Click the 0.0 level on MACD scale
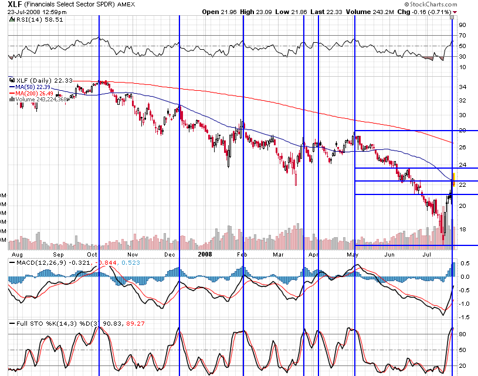This screenshot has width=478, height=376. 465,277
